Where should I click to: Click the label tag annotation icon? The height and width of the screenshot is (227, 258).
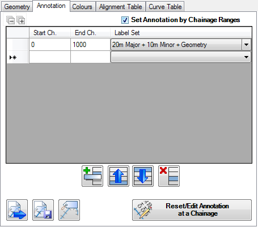coord(69,210)
